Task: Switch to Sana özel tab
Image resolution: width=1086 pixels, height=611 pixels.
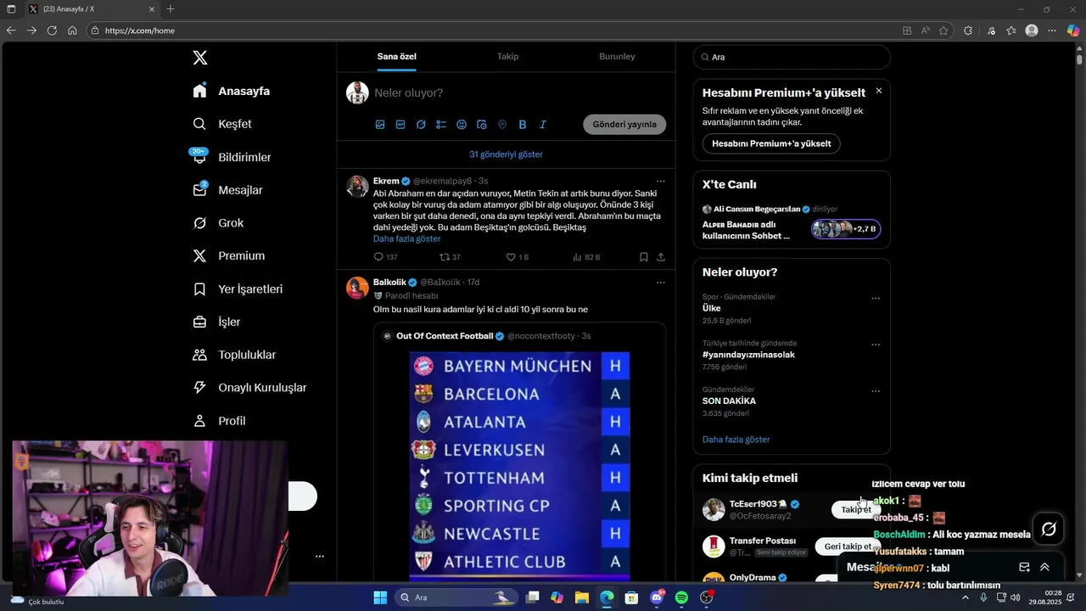Action: click(396, 57)
